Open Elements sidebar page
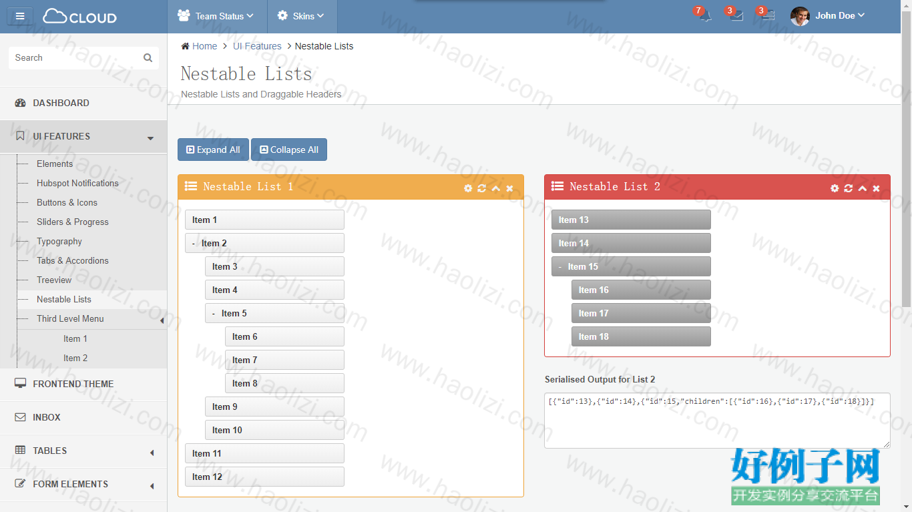This screenshot has width=912, height=512. point(55,164)
